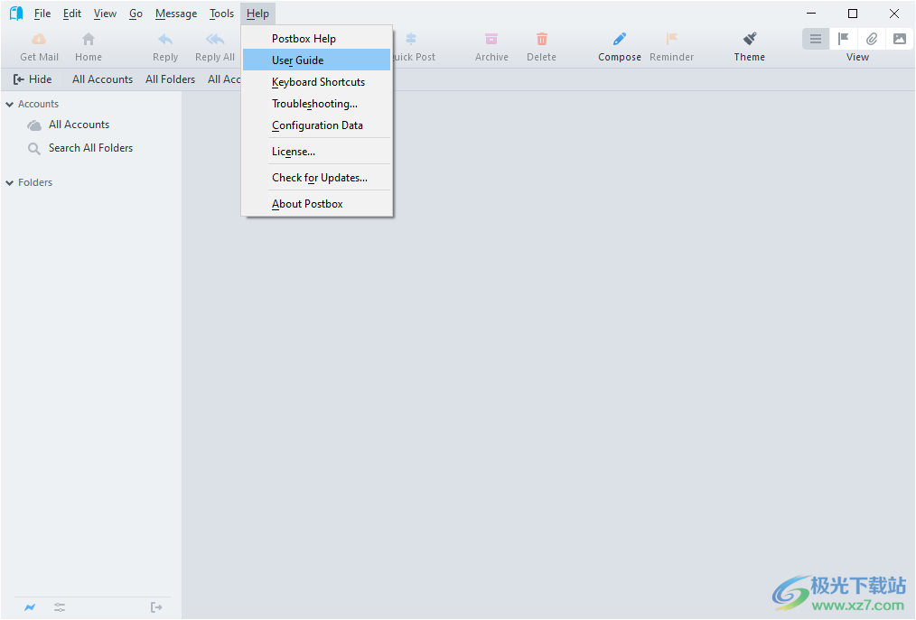The image size is (916, 620).
Task: Open Configuration Data from the Help menu
Action: pos(317,125)
